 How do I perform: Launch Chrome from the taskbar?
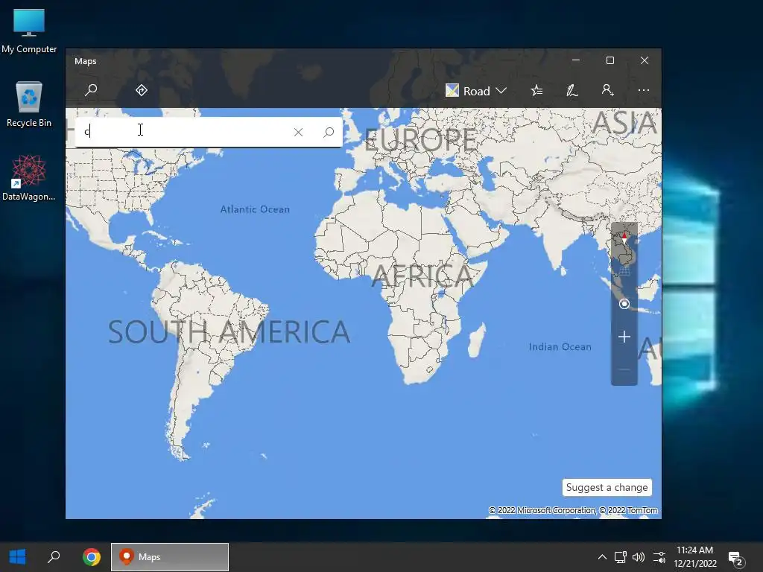[x=92, y=557]
